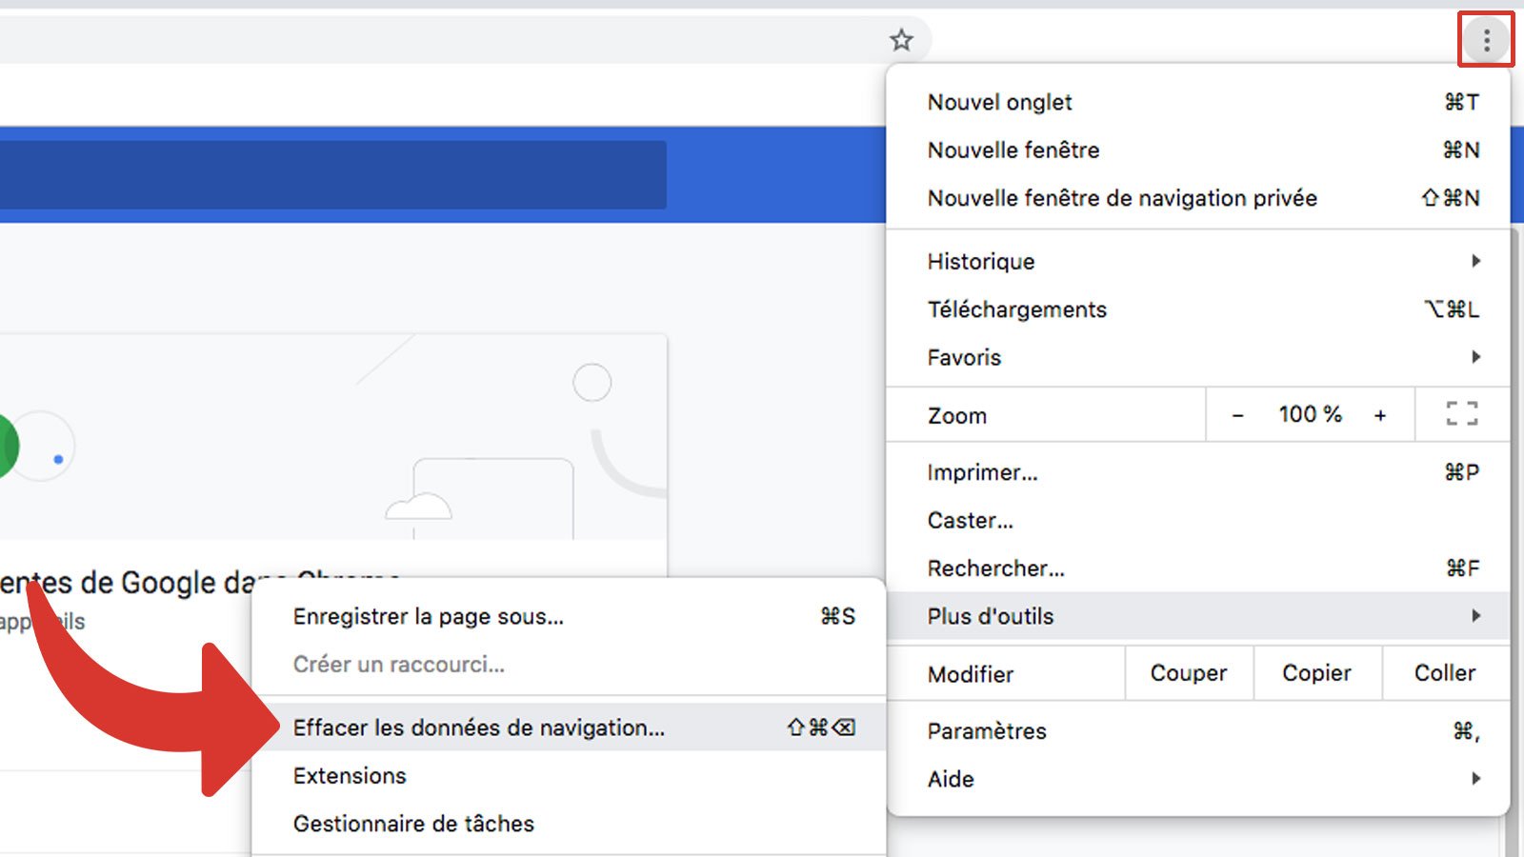Open the Extensions entry

coord(350,775)
